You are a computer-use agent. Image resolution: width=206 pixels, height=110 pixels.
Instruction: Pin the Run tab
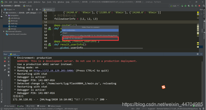5,70
